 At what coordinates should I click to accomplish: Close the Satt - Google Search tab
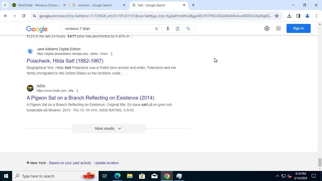(x=184, y=5)
